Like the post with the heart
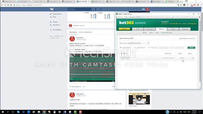The width and height of the screenshot is (203, 114). point(70,86)
